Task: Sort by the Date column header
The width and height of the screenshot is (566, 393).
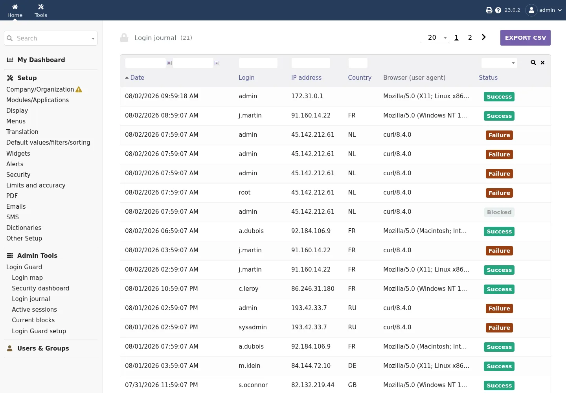Action: point(137,78)
